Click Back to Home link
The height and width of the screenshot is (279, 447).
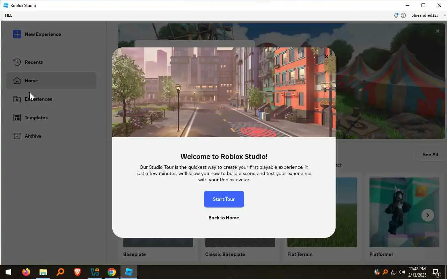coord(224,218)
